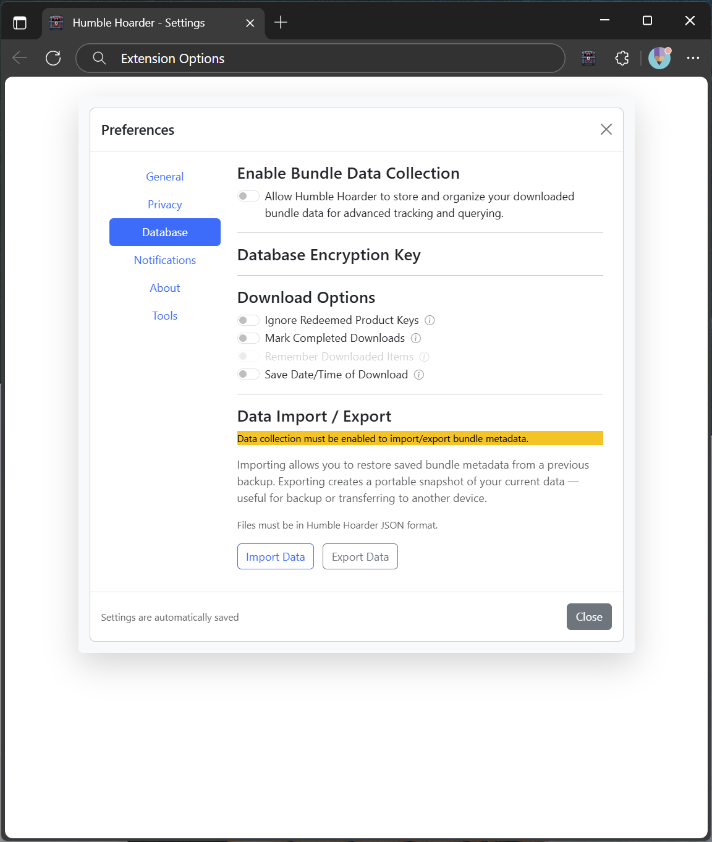Image resolution: width=712 pixels, height=842 pixels.
Task: Open the Privacy preferences section
Action: 165,205
